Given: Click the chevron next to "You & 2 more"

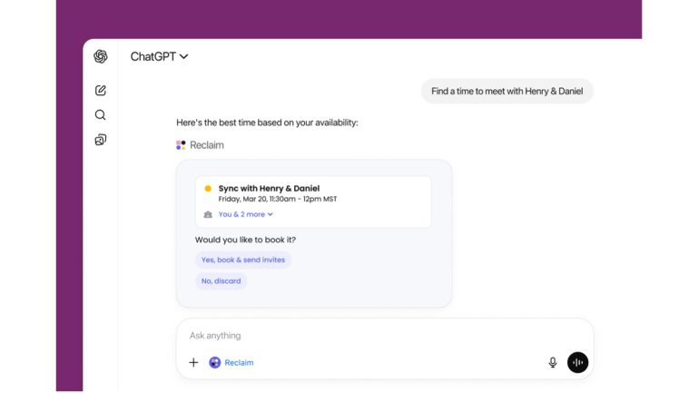Looking at the screenshot, I should point(271,214).
